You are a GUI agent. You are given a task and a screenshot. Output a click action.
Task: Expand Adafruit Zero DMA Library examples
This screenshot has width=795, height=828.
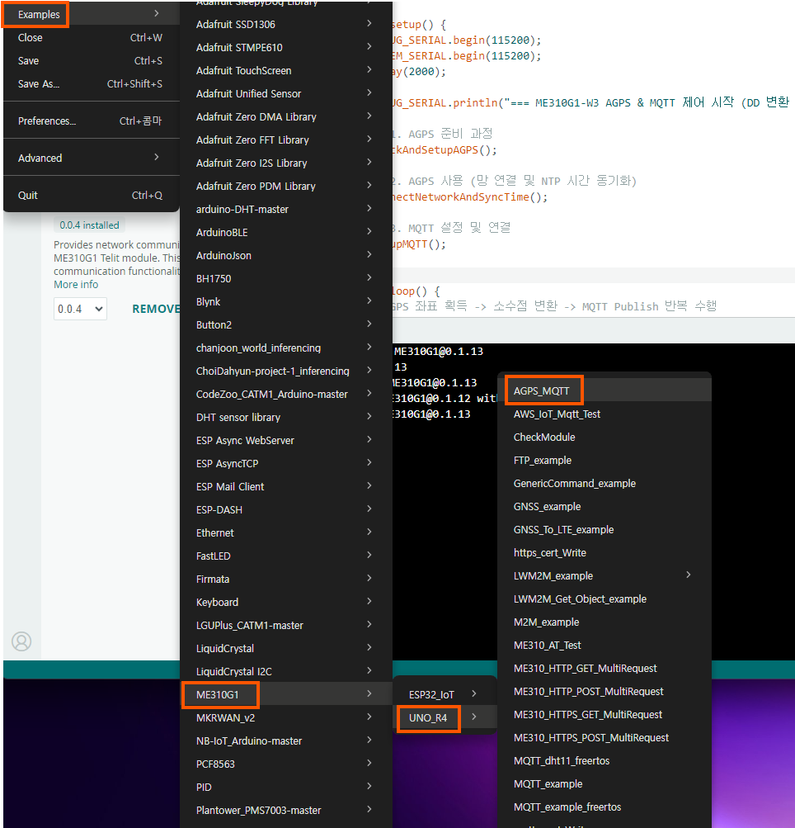click(x=286, y=116)
